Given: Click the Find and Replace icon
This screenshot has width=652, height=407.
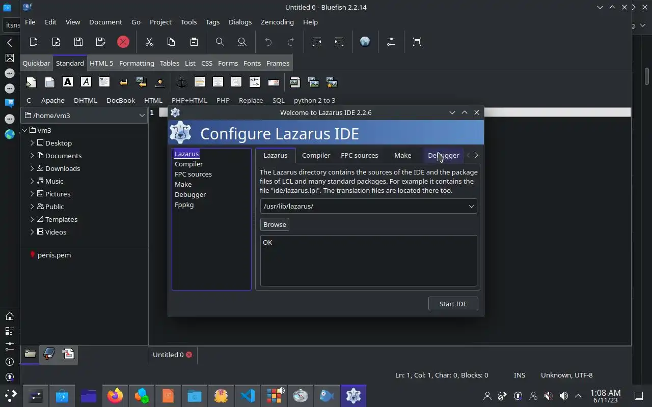Looking at the screenshot, I should click(242, 42).
